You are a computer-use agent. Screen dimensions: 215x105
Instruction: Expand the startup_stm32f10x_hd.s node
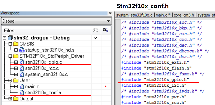pyautogui.click(x=16, y=50)
